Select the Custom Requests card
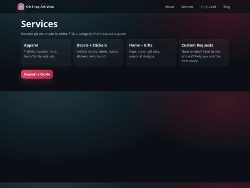This screenshot has width=250, height=188. (204, 53)
